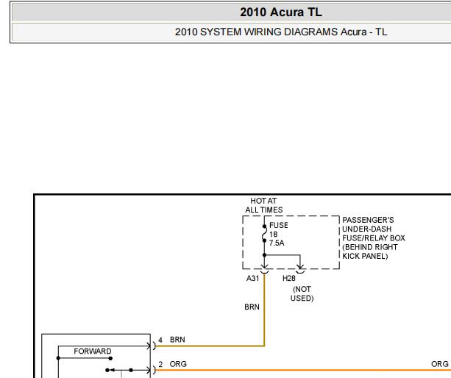Select the 'FUSE 18 7.5A' label
Screen dimensions: 451x378
[278, 234]
